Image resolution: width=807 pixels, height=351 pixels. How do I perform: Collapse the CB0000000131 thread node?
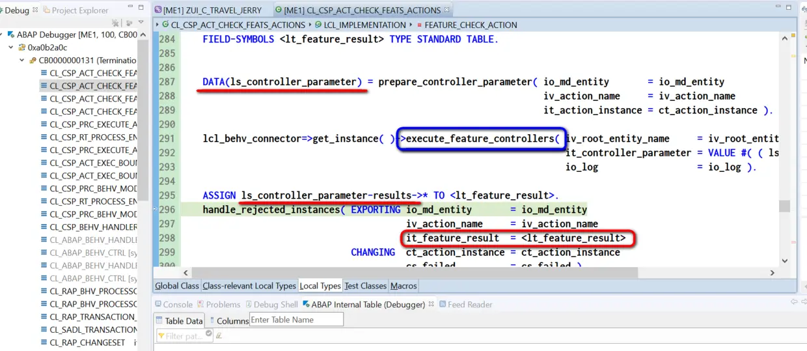[x=22, y=60]
